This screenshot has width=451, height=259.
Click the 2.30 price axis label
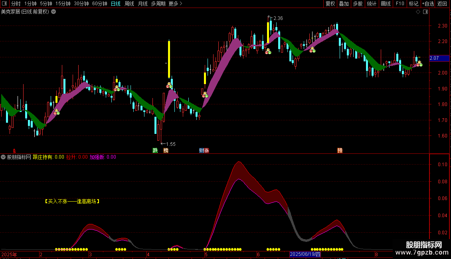[442, 26]
